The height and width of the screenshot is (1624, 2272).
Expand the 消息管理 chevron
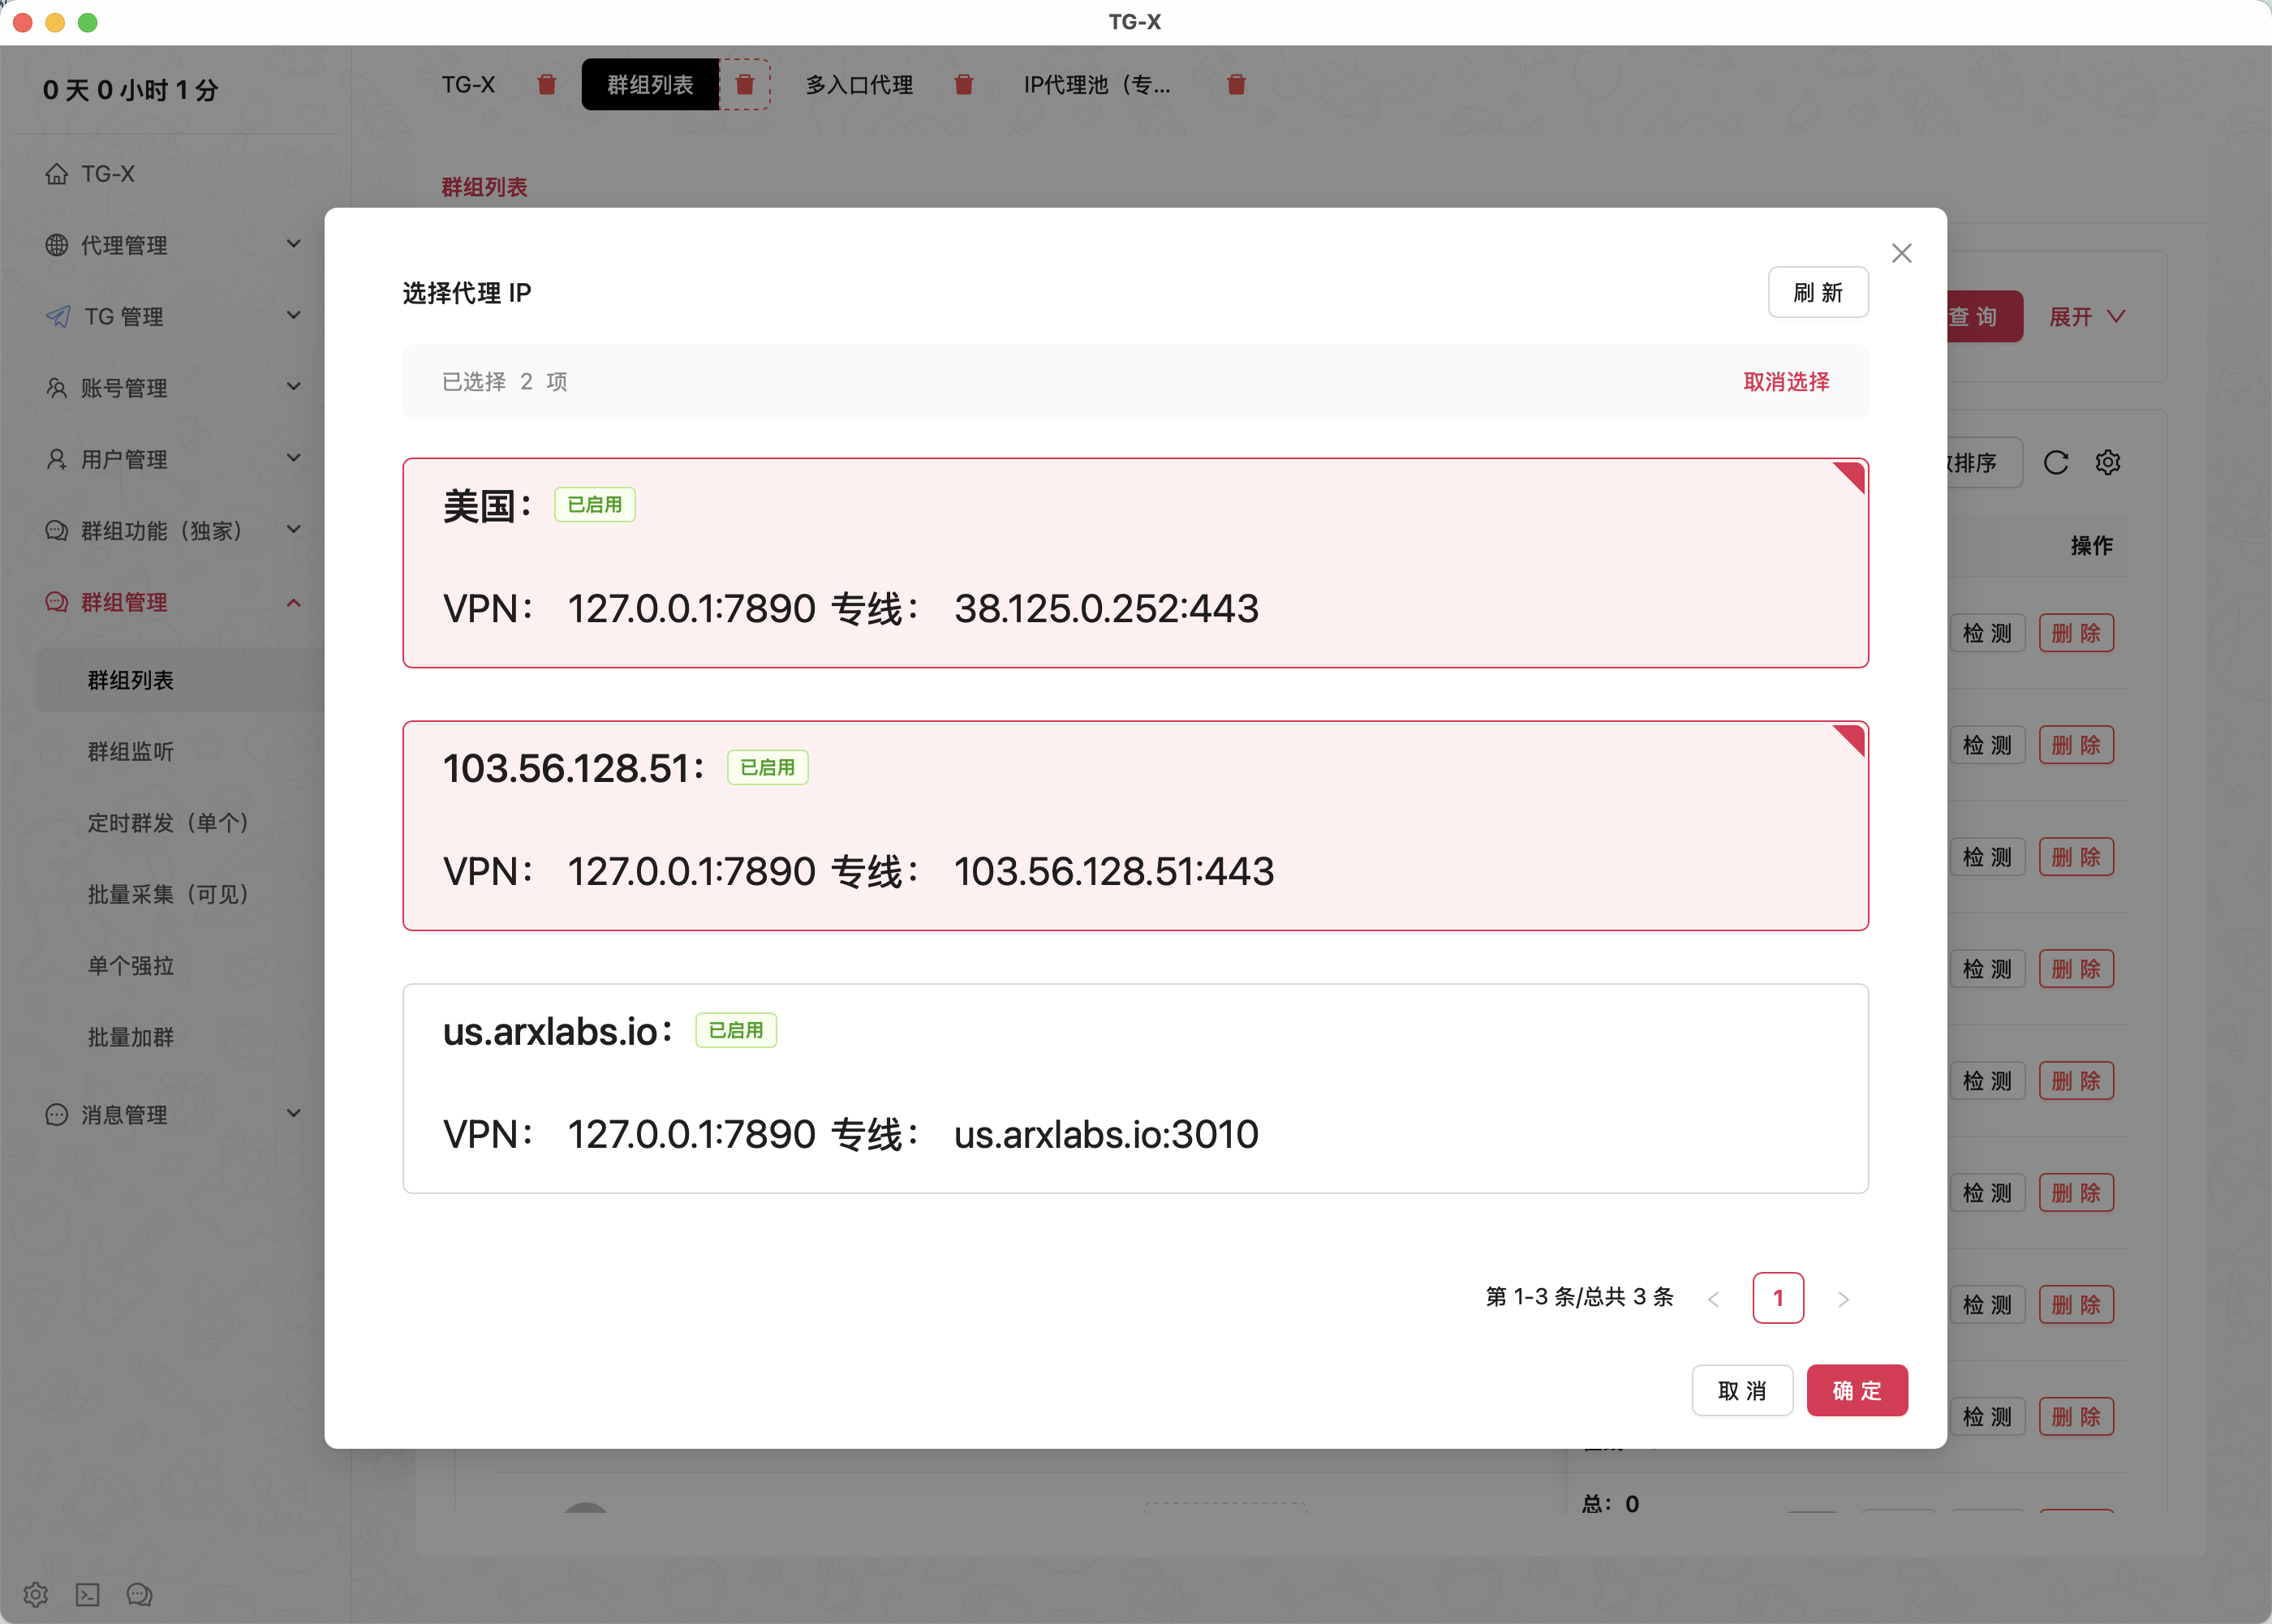click(293, 1113)
